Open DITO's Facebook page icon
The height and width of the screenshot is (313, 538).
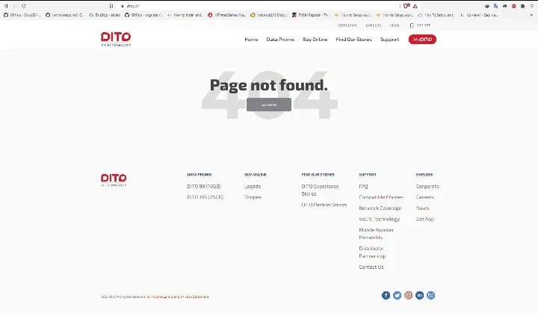click(386, 296)
